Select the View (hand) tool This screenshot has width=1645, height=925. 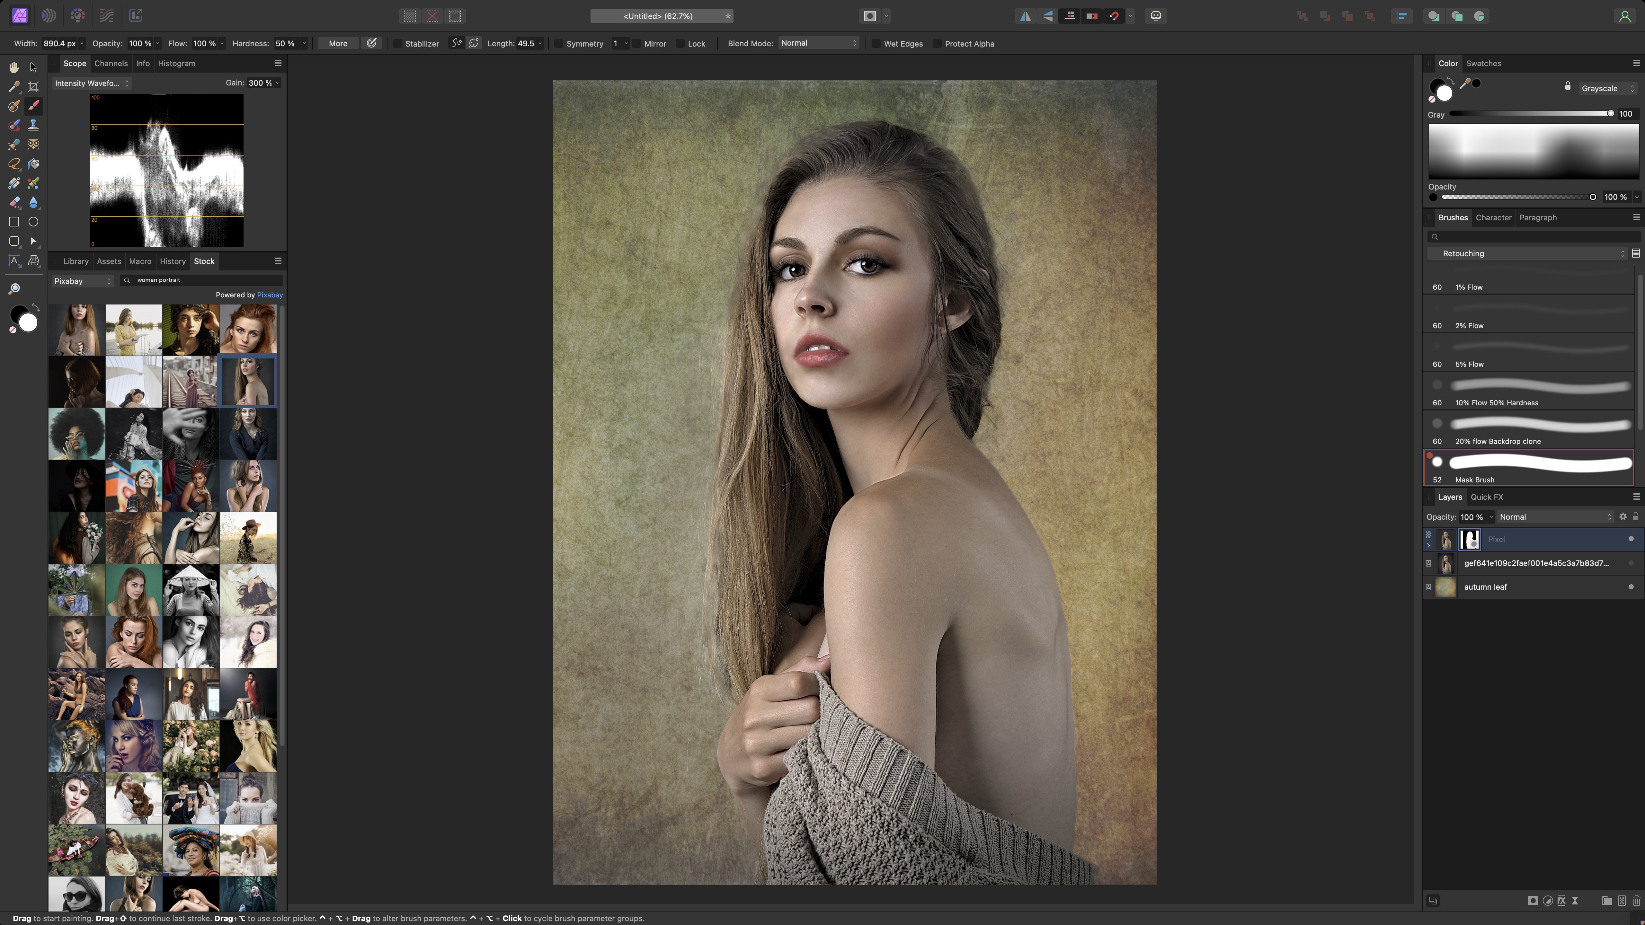13,68
